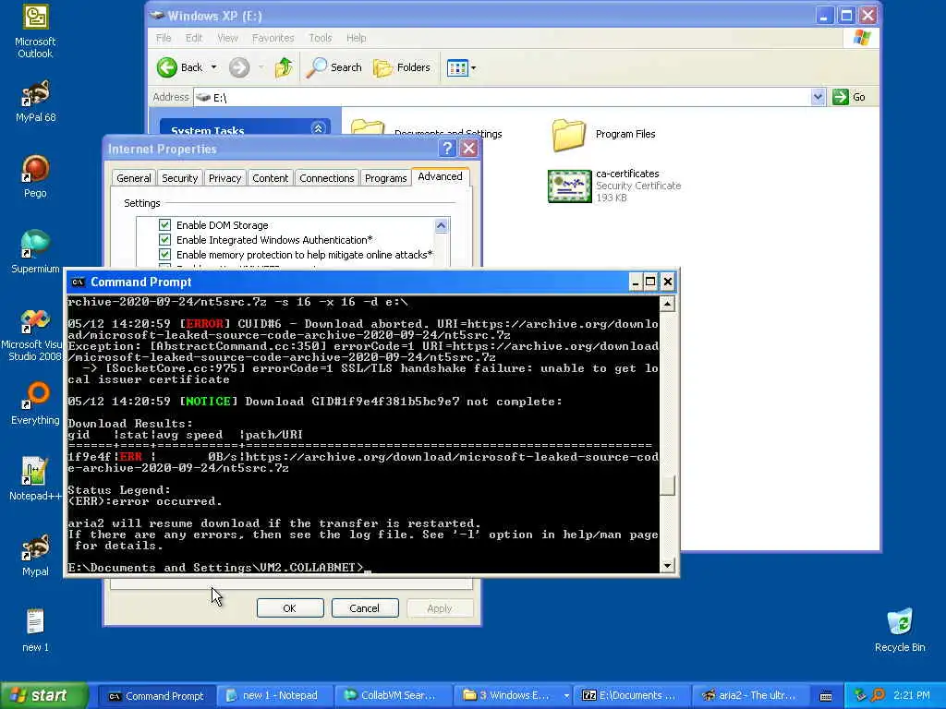Open the Program Files folder
The width and height of the screenshot is (946, 709).
tap(603, 134)
